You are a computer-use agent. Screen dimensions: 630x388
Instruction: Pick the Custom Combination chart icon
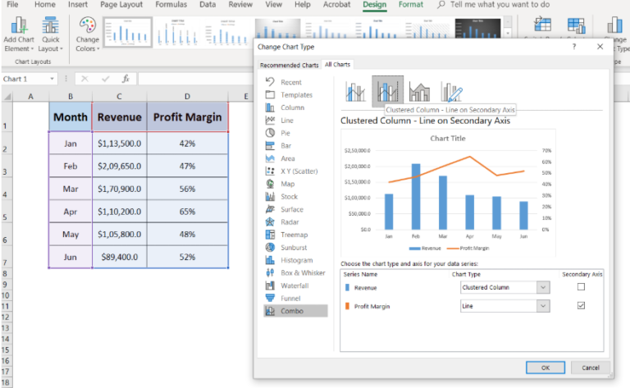[452, 90]
